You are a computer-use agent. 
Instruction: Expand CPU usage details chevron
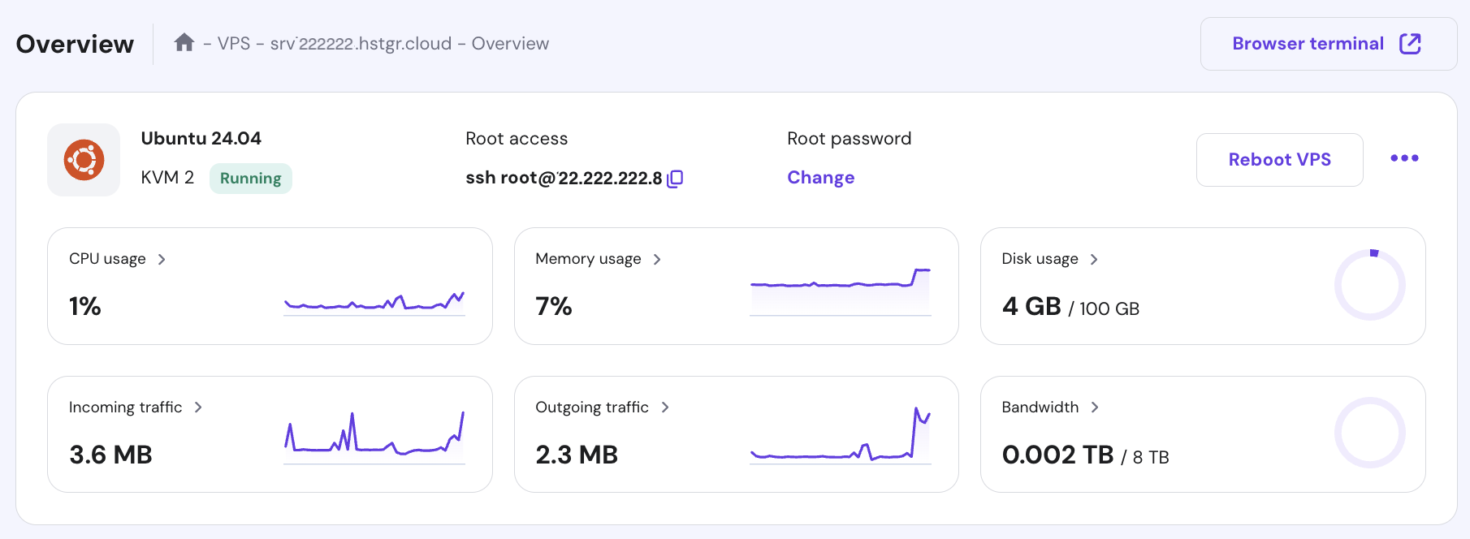(162, 259)
